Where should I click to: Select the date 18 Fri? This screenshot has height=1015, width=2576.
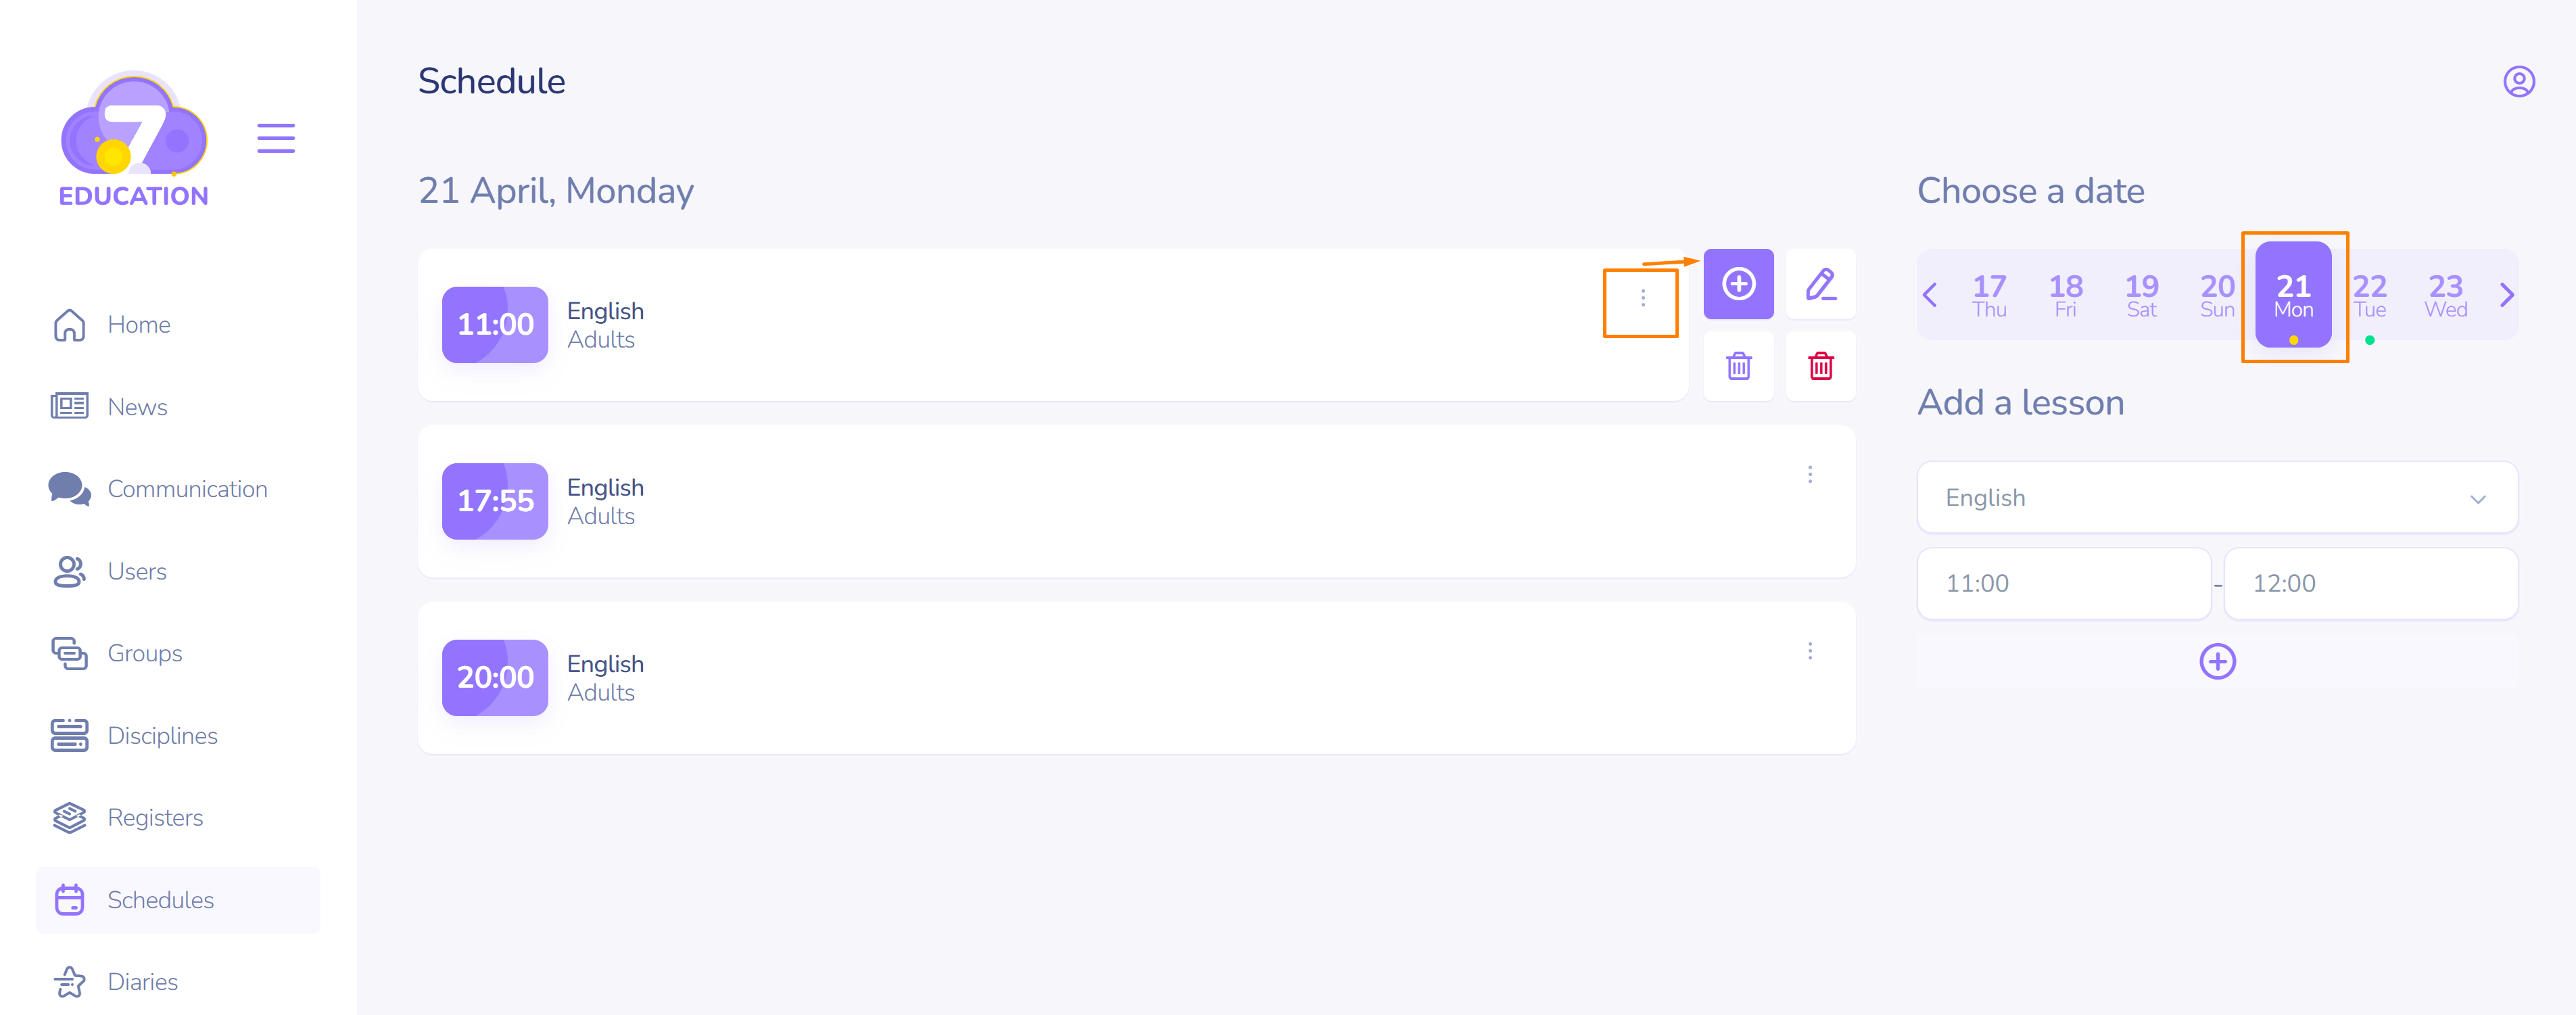pos(2065,295)
